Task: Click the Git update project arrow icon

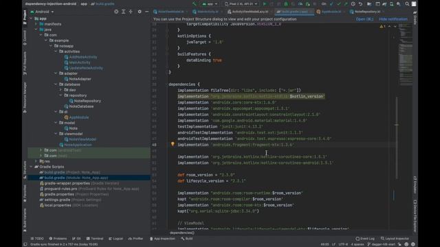Action: [x=331, y=4]
